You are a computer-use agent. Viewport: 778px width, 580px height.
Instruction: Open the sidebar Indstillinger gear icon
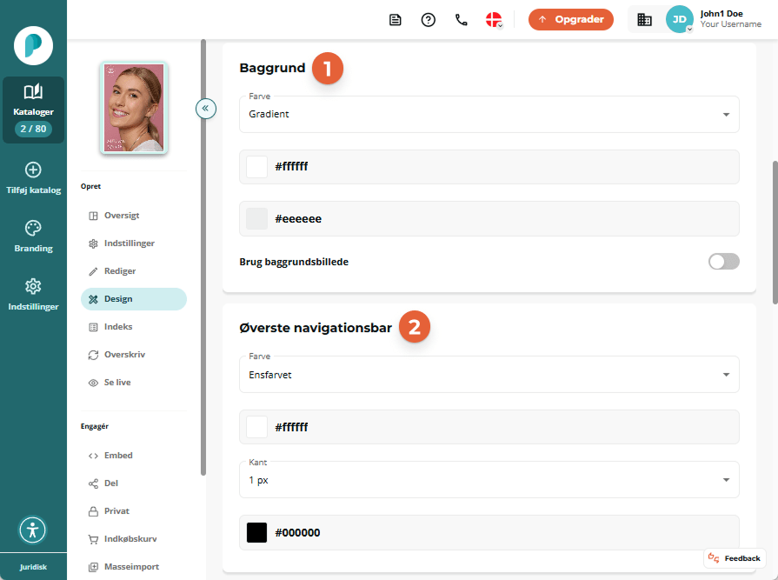click(33, 286)
